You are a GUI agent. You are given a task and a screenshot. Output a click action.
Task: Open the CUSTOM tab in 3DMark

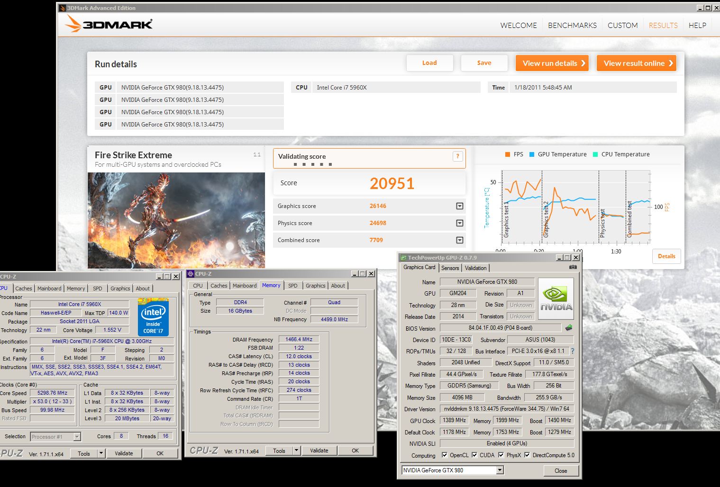(x=622, y=25)
